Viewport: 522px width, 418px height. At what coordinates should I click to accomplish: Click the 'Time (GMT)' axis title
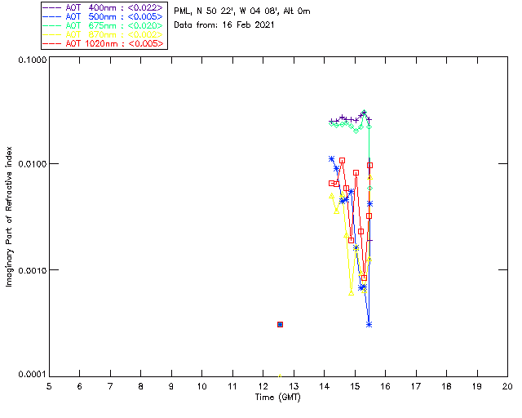(277, 398)
